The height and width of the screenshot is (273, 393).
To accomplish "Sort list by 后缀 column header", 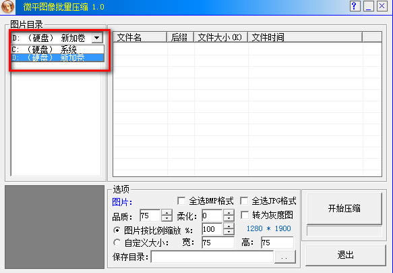I will pos(180,37).
